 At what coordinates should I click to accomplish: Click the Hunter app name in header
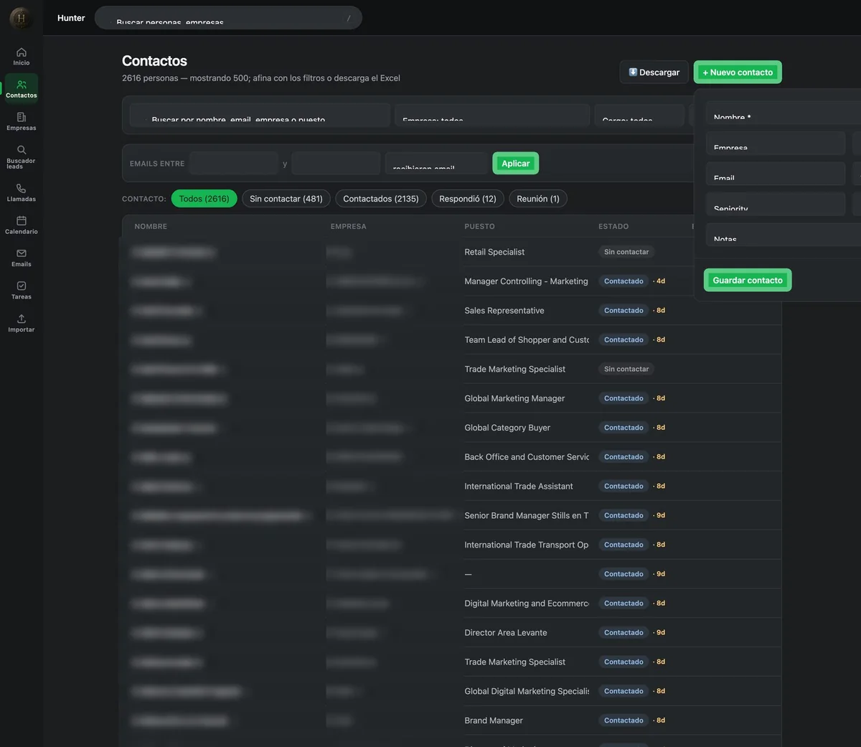click(x=71, y=18)
